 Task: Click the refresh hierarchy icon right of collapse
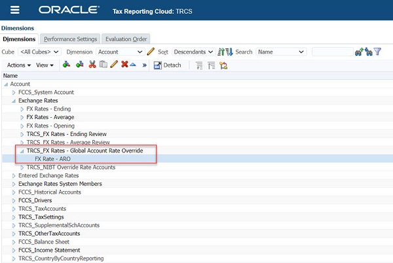pyautogui.click(x=223, y=65)
